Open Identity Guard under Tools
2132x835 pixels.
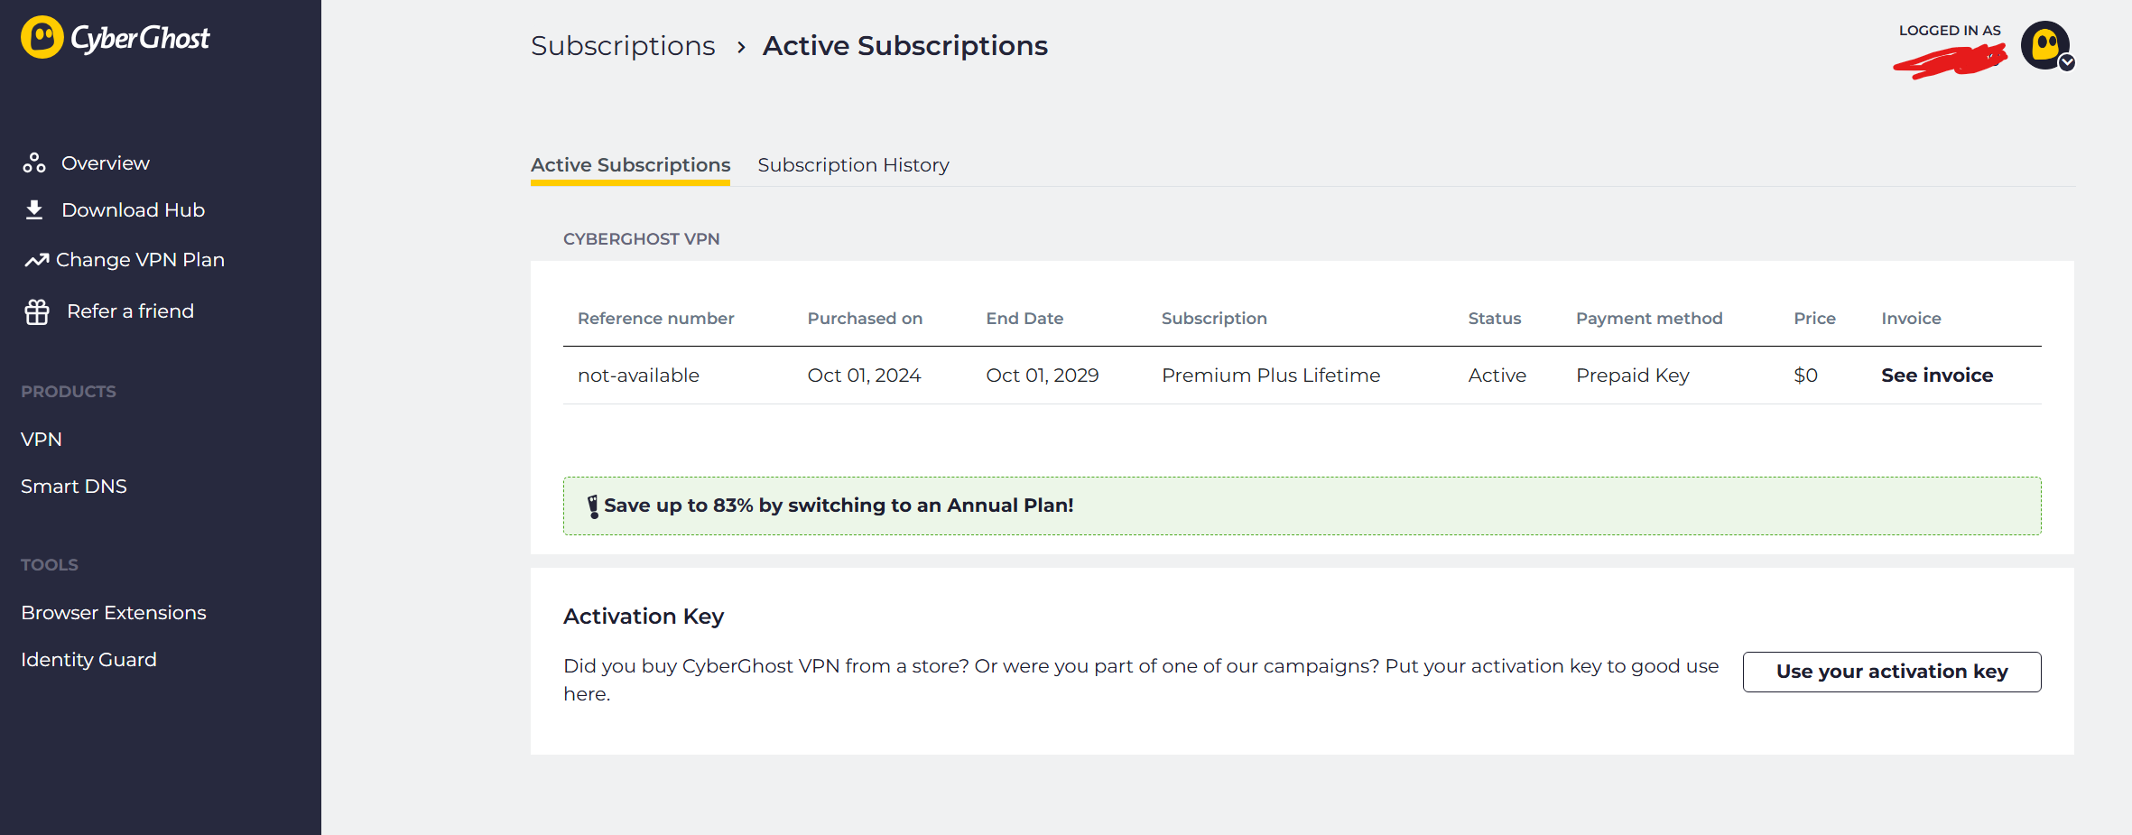click(88, 660)
